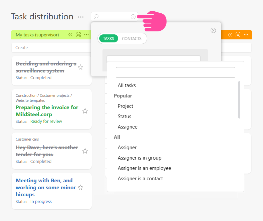
Task: Star the MildSteel.corp invoice task
Action: [85, 111]
